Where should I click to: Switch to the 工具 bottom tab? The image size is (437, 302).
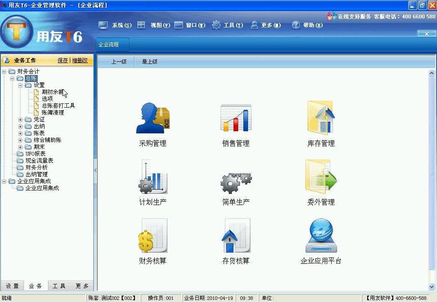pyautogui.click(x=59, y=286)
